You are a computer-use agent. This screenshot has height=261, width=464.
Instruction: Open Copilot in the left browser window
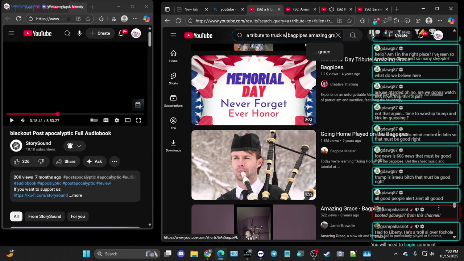pyautogui.click(x=146, y=19)
